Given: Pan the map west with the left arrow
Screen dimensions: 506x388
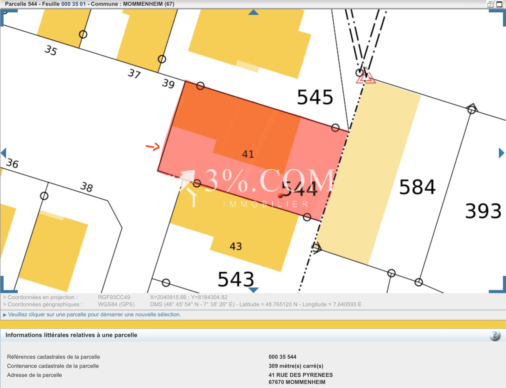Looking at the screenshot, I should point(3,153).
